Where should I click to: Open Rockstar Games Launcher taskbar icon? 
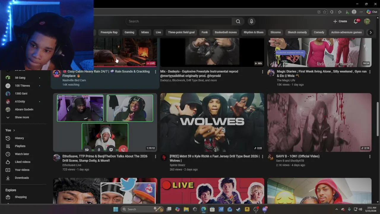pyautogui.click(x=247, y=209)
